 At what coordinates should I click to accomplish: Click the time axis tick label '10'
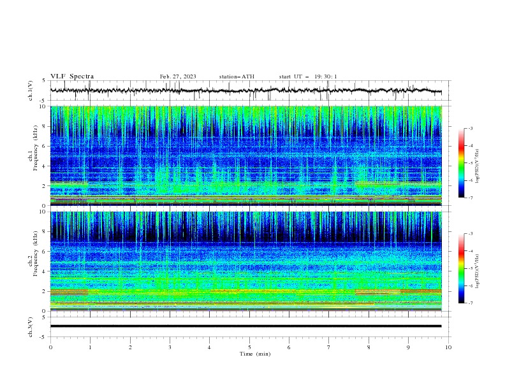(448, 347)
